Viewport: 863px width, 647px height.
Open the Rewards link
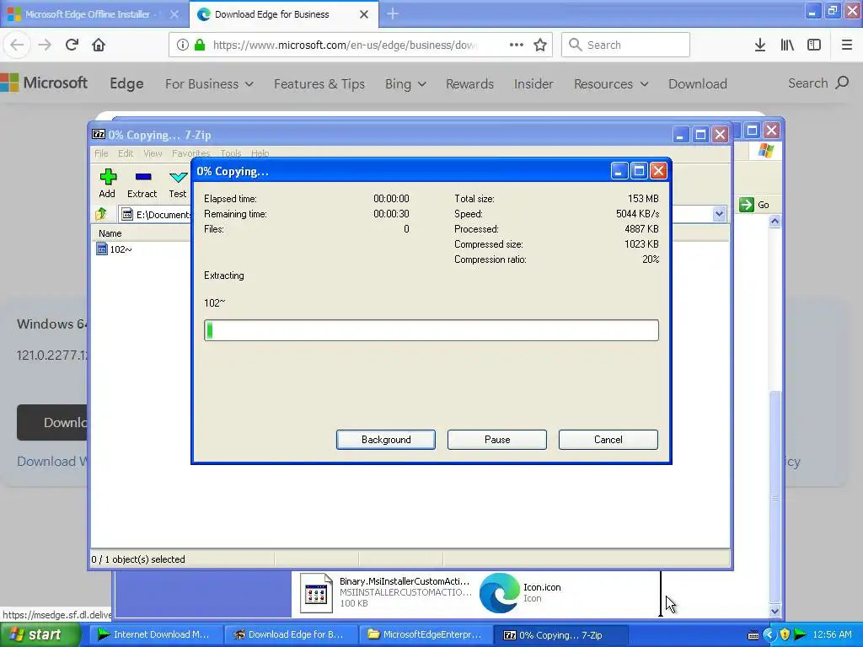pyautogui.click(x=469, y=84)
